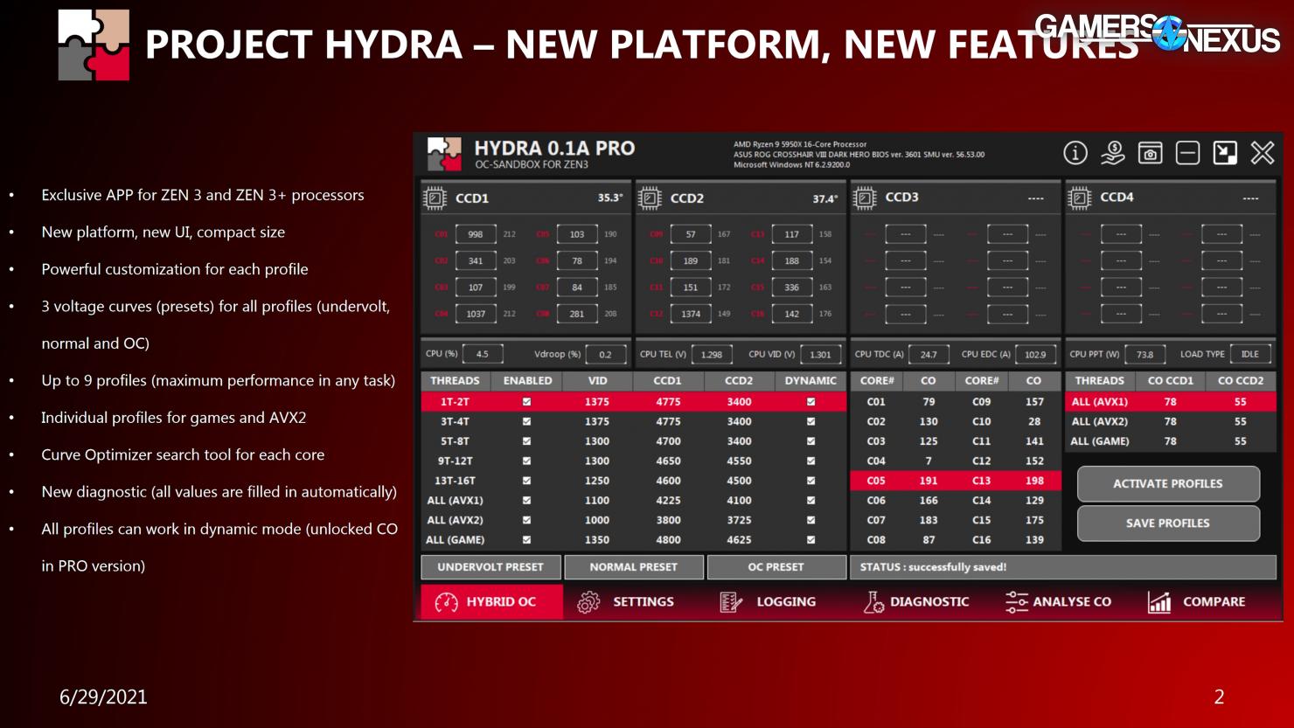The width and height of the screenshot is (1294, 728).
Task: Disable the 1T-2T profile checkbox
Action: click(x=526, y=401)
